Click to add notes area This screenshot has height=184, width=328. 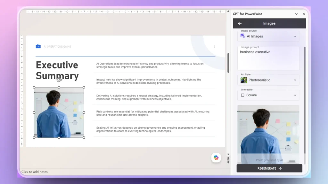click(x=35, y=172)
